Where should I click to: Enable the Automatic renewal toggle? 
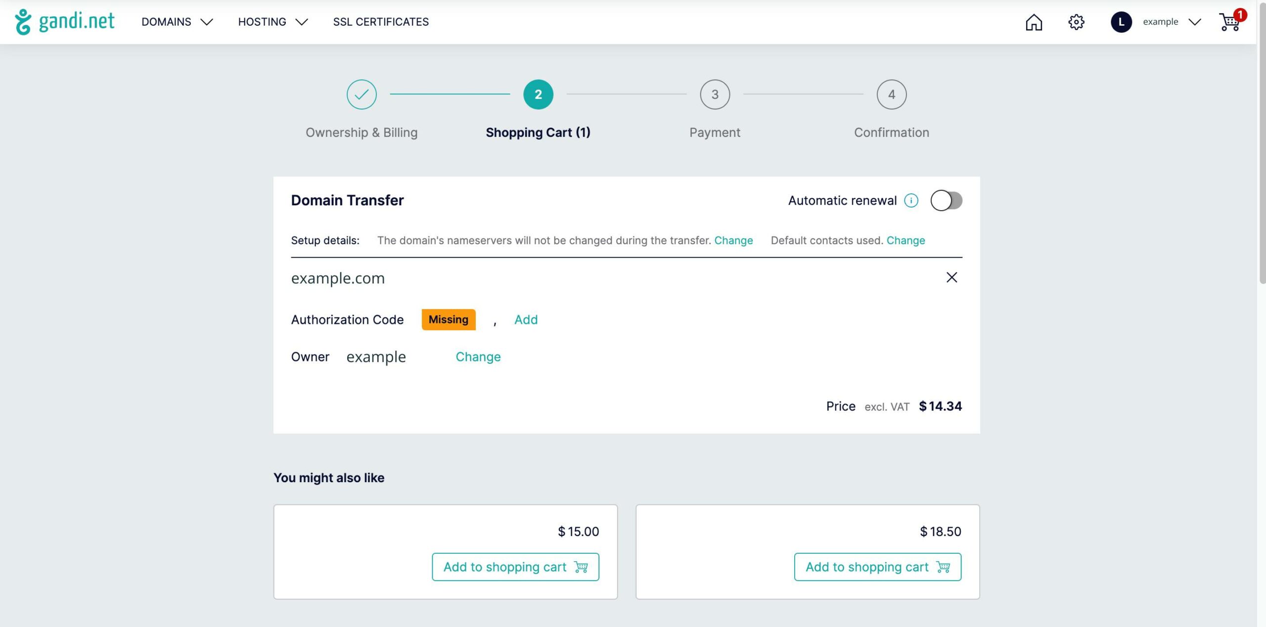(x=946, y=200)
